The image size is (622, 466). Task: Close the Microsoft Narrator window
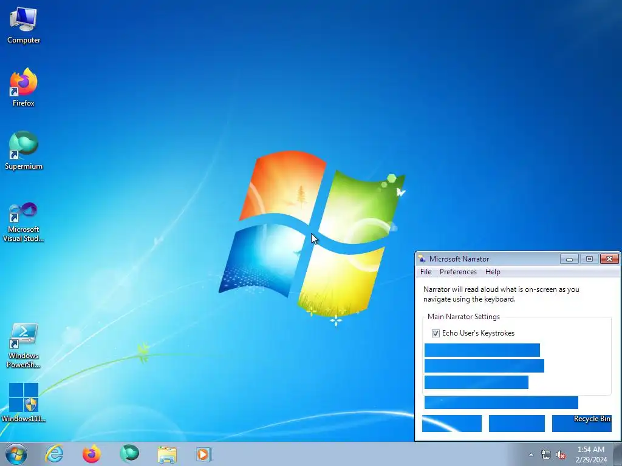[609, 259]
